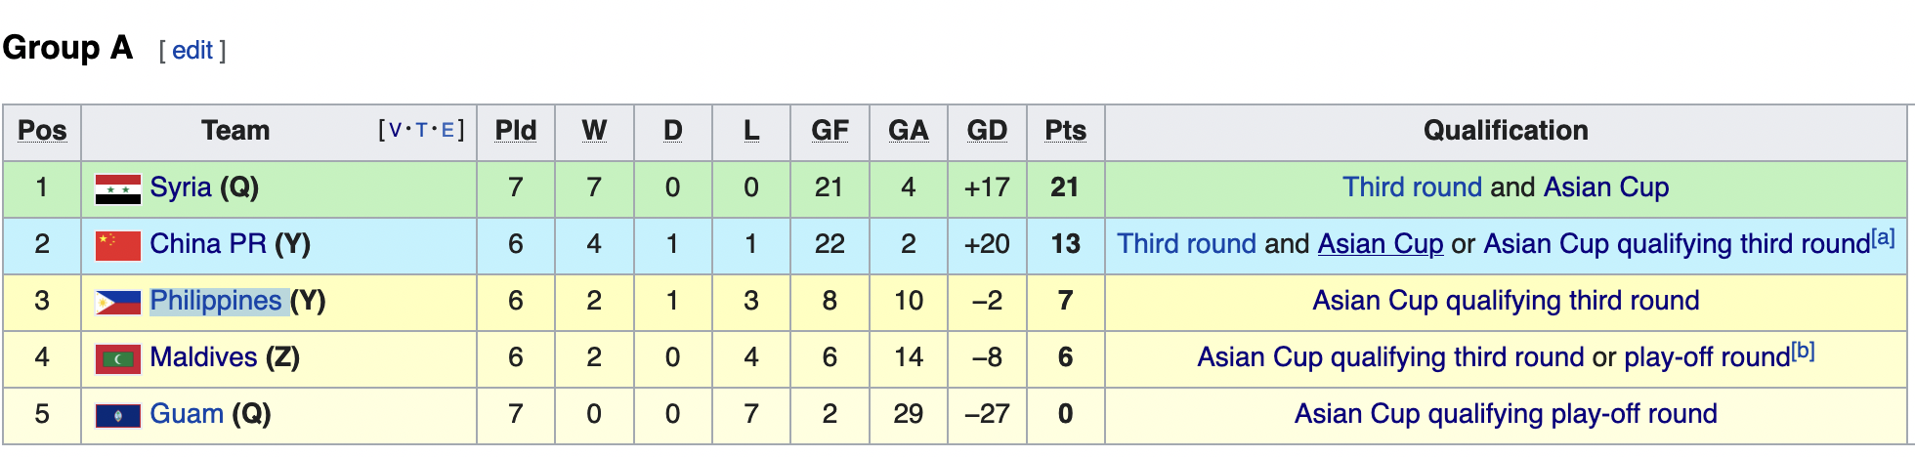Open the Group A edit link

[x=192, y=51]
